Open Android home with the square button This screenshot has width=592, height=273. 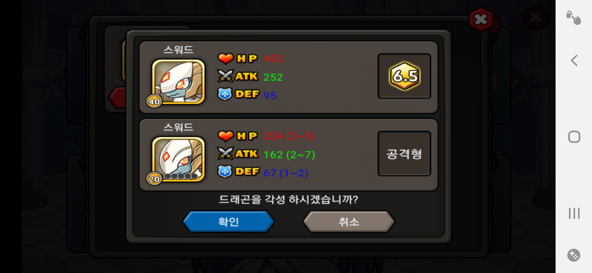pyautogui.click(x=574, y=137)
